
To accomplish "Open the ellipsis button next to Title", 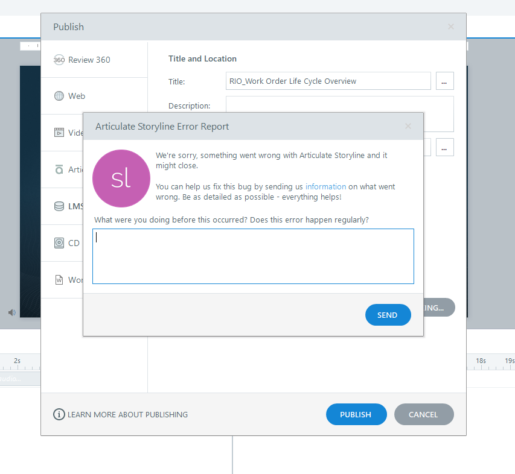I will 445,81.
